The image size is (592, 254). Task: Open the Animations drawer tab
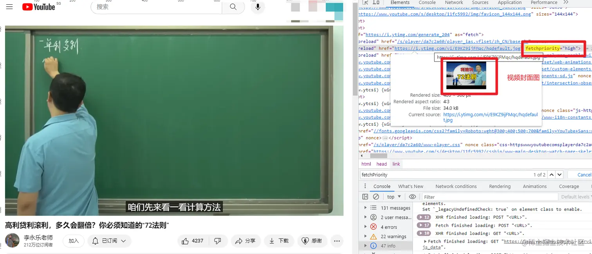point(535,186)
